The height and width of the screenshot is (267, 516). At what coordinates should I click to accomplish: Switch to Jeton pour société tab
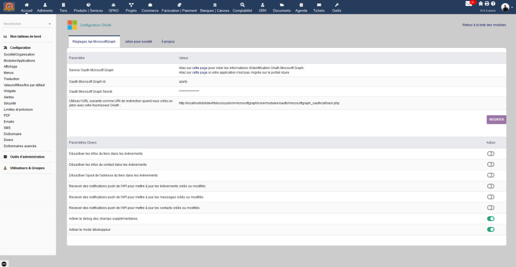tap(139, 42)
